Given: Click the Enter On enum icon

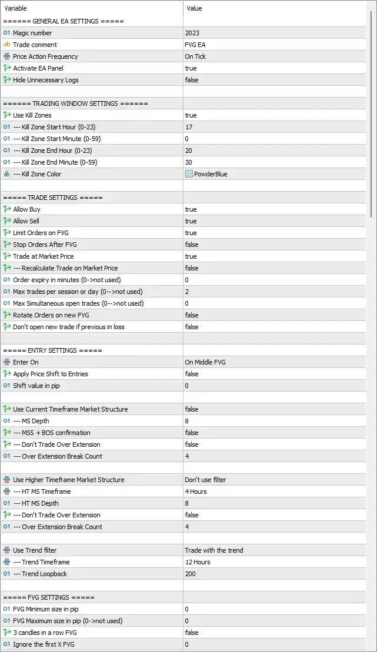Looking at the screenshot, I should point(6,362).
